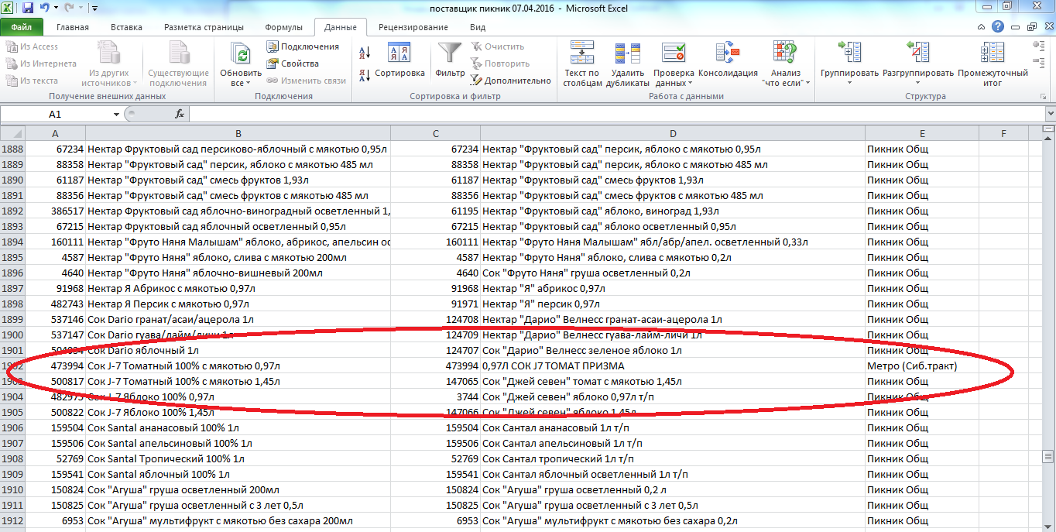Switch to the Формулы tab
This screenshot has height=532, width=1056.
[x=284, y=27]
